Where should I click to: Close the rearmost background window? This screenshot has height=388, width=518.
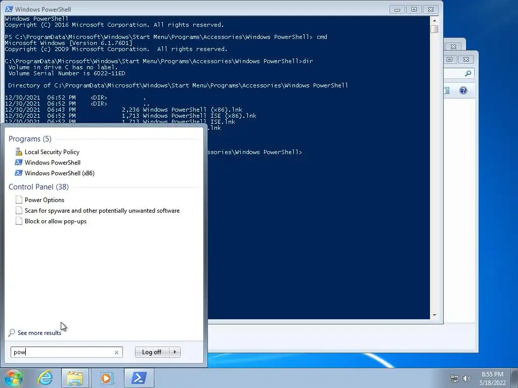(x=454, y=46)
